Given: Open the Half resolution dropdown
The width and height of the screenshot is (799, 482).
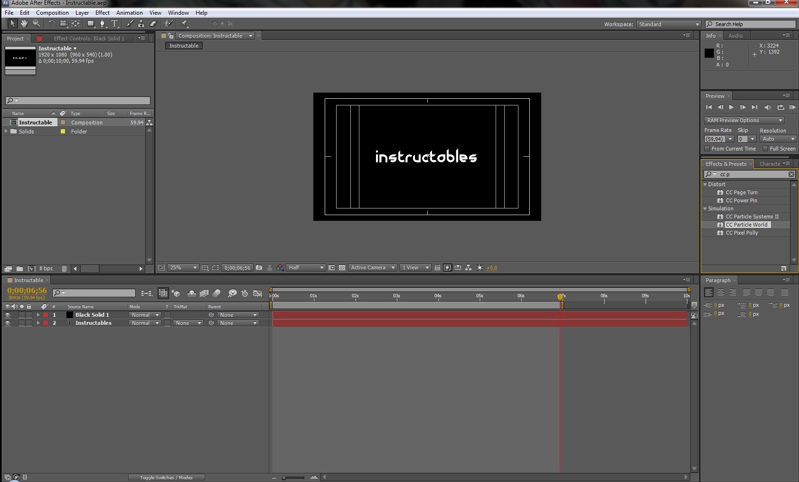Looking at the screenshot, I should pyautogui.click(x=306, y=268).
